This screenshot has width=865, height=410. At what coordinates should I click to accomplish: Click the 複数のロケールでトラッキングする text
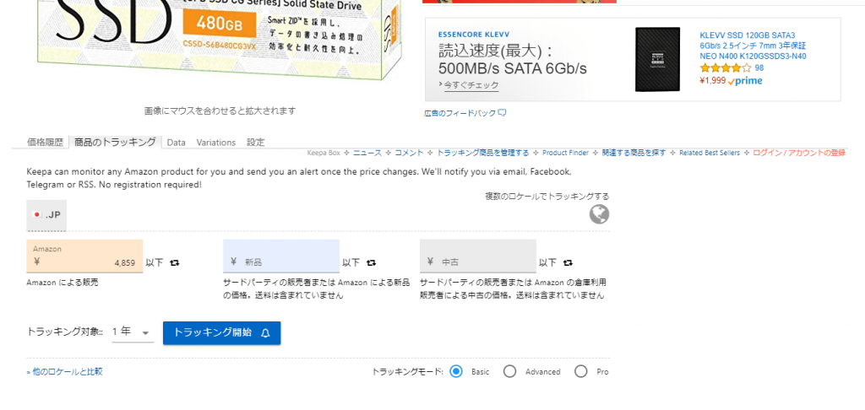[547, 197]
